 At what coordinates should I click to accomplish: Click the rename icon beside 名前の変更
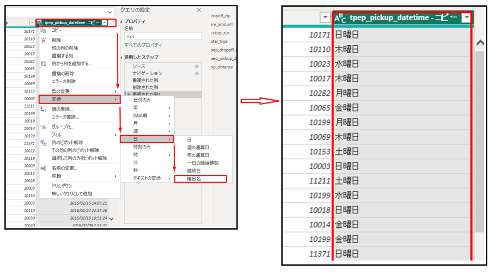[x=43, y=169]
